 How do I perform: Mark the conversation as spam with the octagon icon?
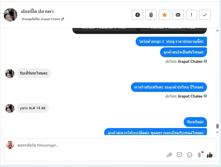click(x=138, y=15)
